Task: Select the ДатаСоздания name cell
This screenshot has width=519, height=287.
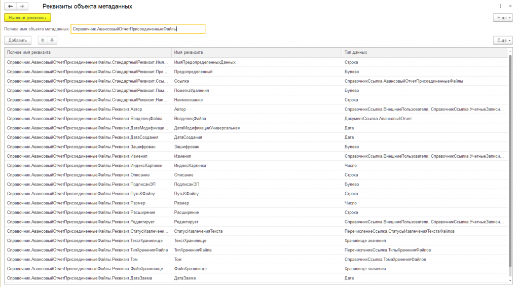Action: click(x=256, y=137)
